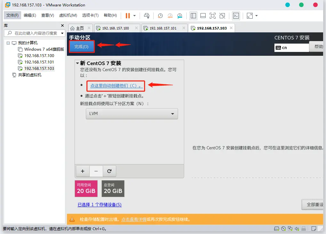Viewport: 326px width, 234px height.
Task: Click the 全部重设 button
Action: [313, 205]
